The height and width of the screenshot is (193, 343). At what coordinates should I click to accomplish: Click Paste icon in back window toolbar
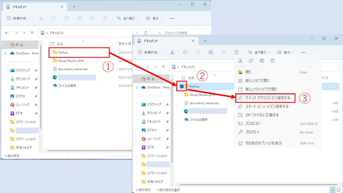67,18
